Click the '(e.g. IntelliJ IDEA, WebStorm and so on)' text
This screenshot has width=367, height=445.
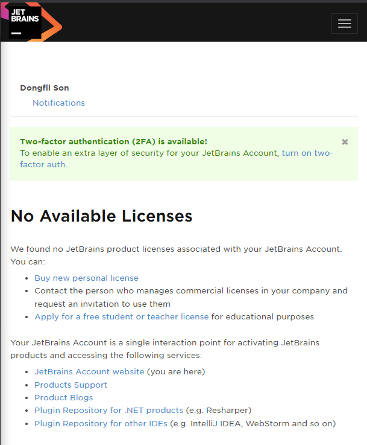click(253, 423)
